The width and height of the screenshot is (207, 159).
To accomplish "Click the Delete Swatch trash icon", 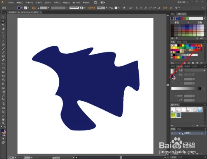I will [x=201, y=63].
